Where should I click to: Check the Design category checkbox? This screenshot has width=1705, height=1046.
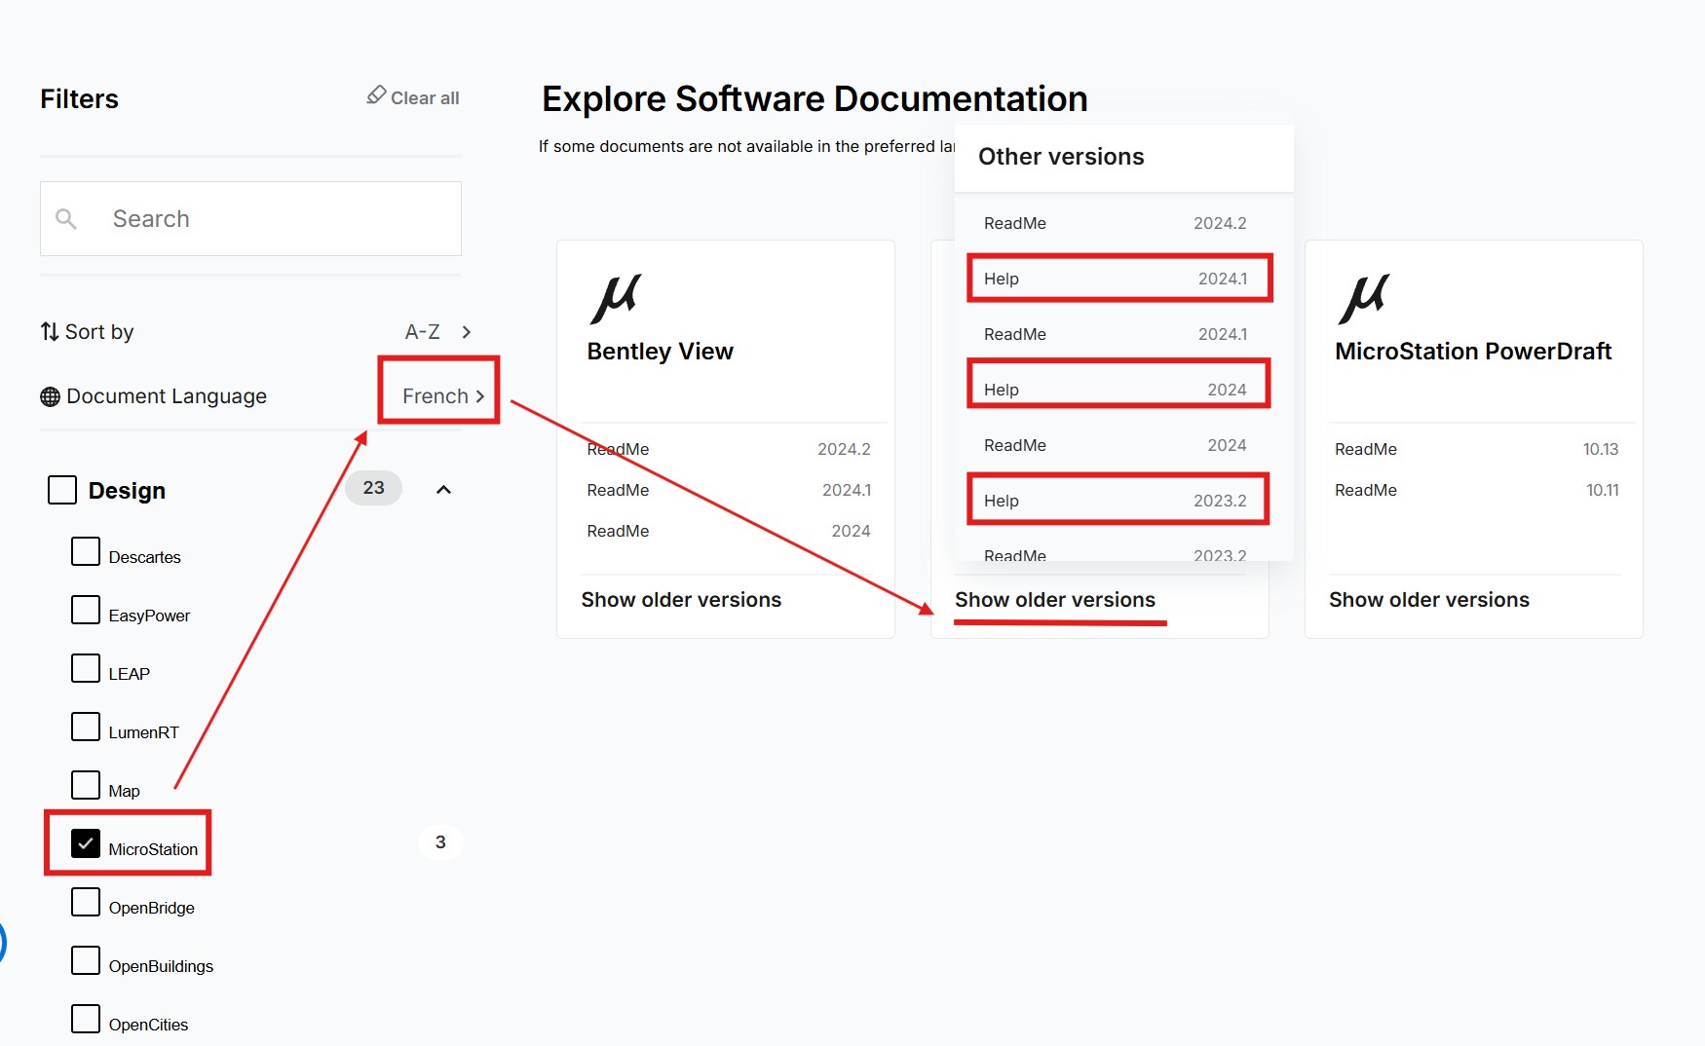62,490
